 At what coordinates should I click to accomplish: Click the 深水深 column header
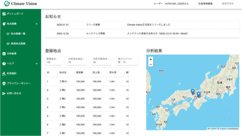tap(113, 72)
